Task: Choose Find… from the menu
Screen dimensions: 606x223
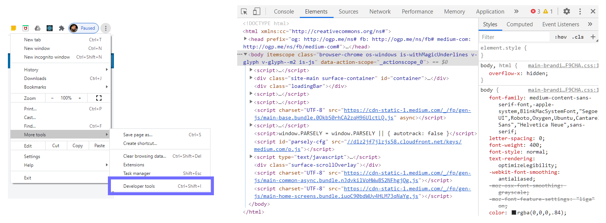Action: pyautogui.click(x=61, y=126)
